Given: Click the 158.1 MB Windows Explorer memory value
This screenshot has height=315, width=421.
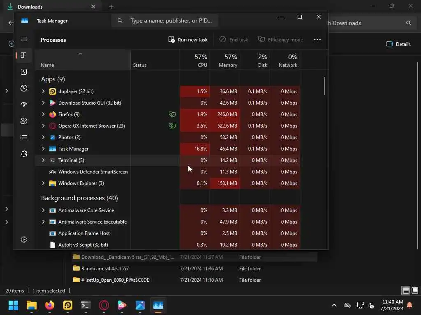Looking at the screenshot, I should coord(227,183).
